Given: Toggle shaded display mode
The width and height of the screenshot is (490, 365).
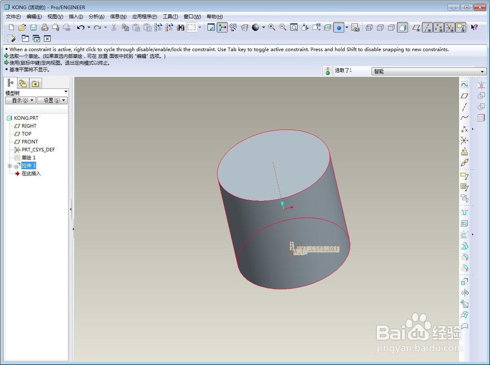Looking at the screenshot, I should tap(402, 27).
